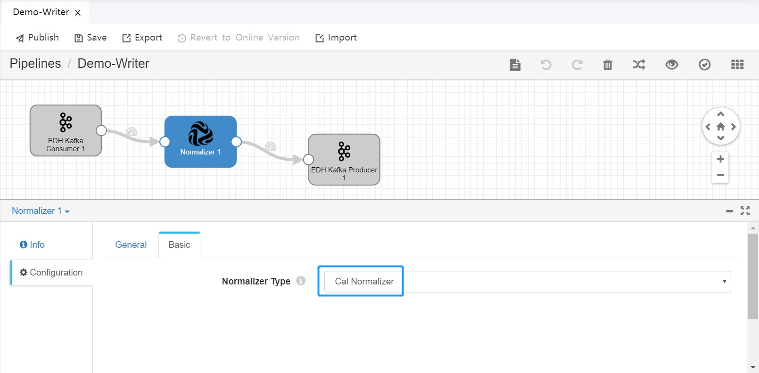Viewport: 759px width, 373px height.
Task: Click the redo arrow icon
Action: click(x=577, y=65)
